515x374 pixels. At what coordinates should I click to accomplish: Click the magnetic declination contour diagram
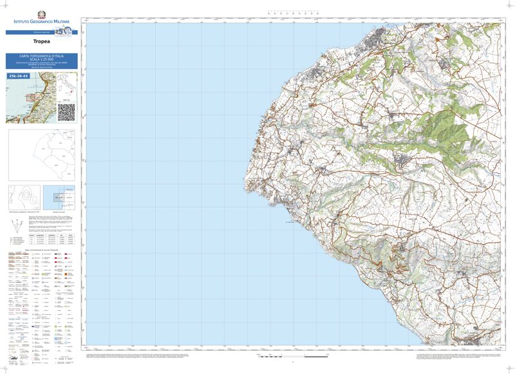click(x=23, y=196)
